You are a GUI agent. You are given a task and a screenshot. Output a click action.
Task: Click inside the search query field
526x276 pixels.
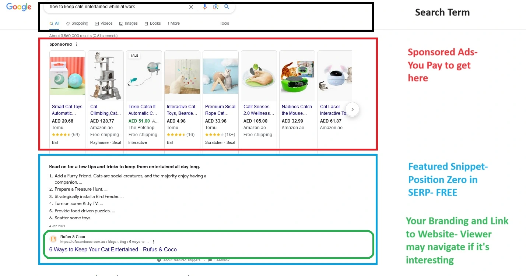click(118, 7)
